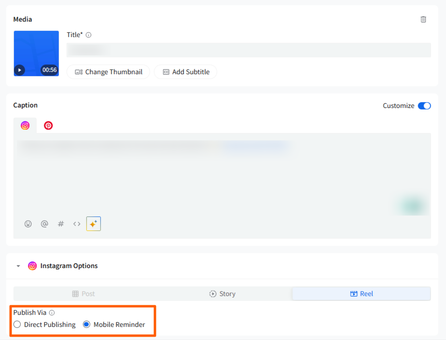
Task: Open the emoji picker icon
Action: tap(28, 224)
